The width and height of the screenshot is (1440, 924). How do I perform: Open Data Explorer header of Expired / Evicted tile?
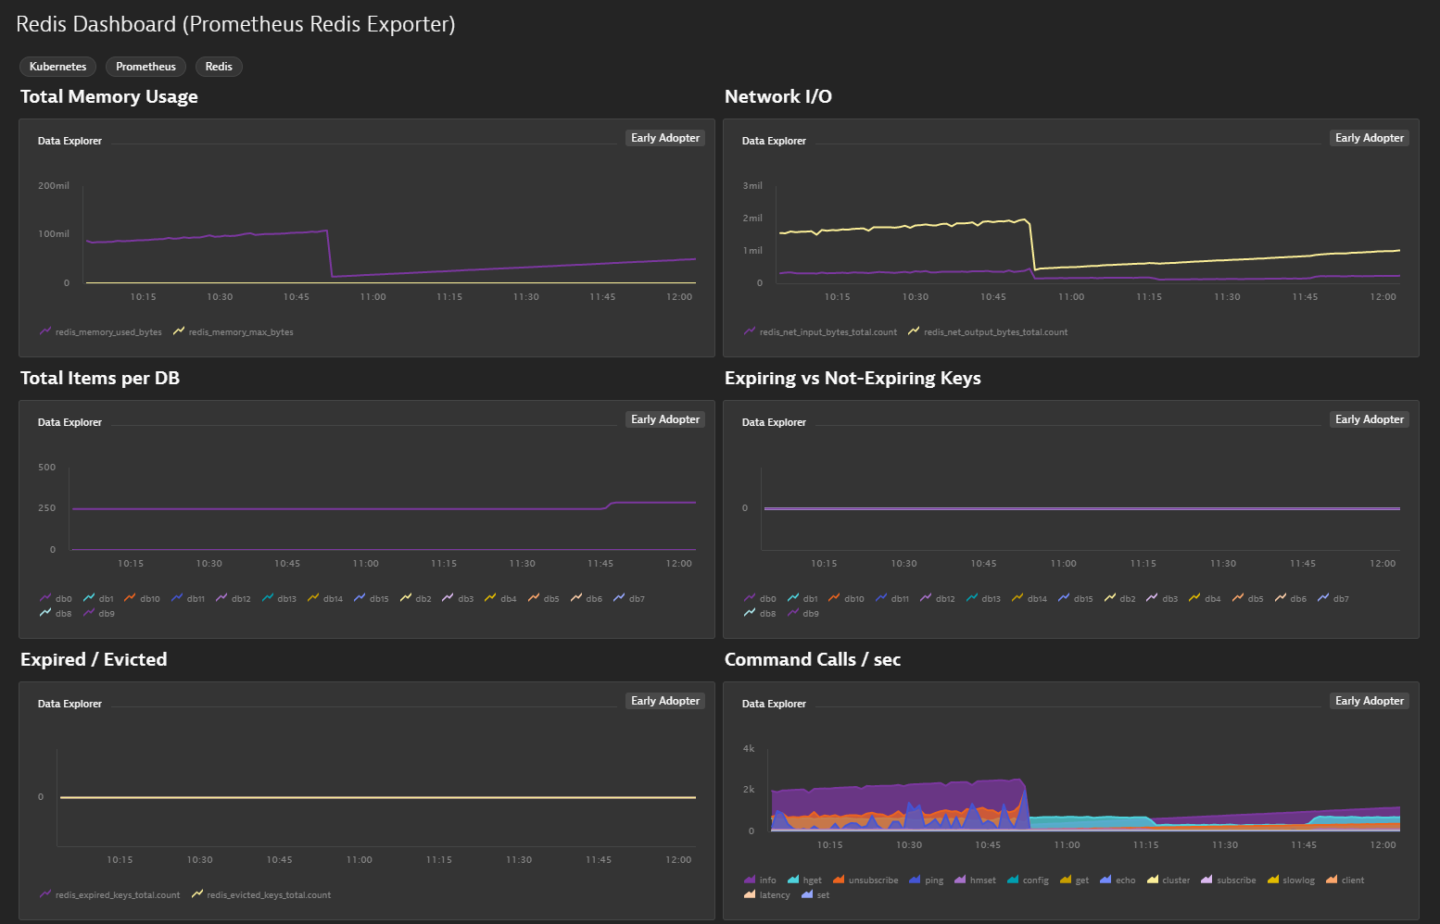pos(69,704)
